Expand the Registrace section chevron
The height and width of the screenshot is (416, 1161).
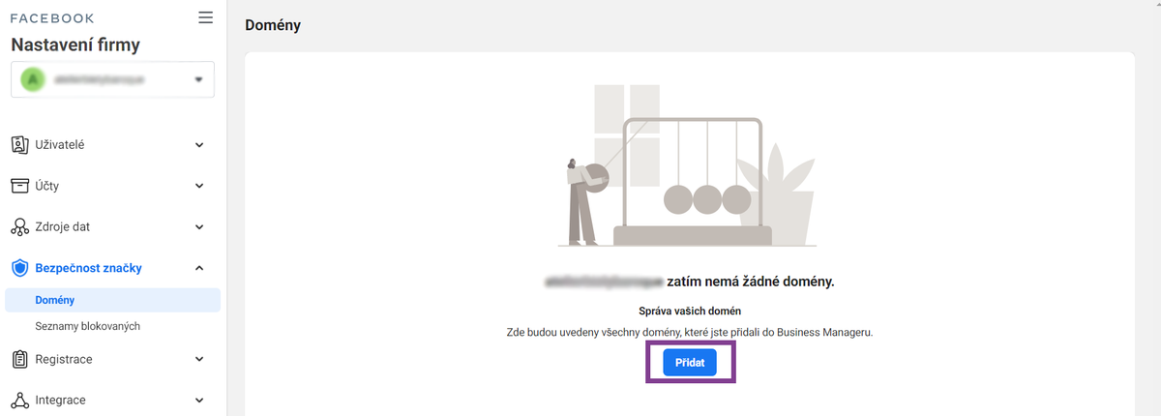pos(199,359)
